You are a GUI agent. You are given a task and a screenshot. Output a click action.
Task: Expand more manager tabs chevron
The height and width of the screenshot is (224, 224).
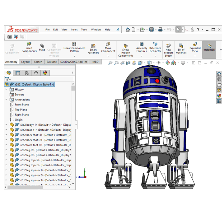coord(72,73)
